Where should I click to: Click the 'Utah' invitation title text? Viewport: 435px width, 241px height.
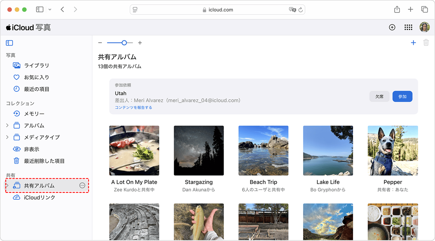coord(121,93)
